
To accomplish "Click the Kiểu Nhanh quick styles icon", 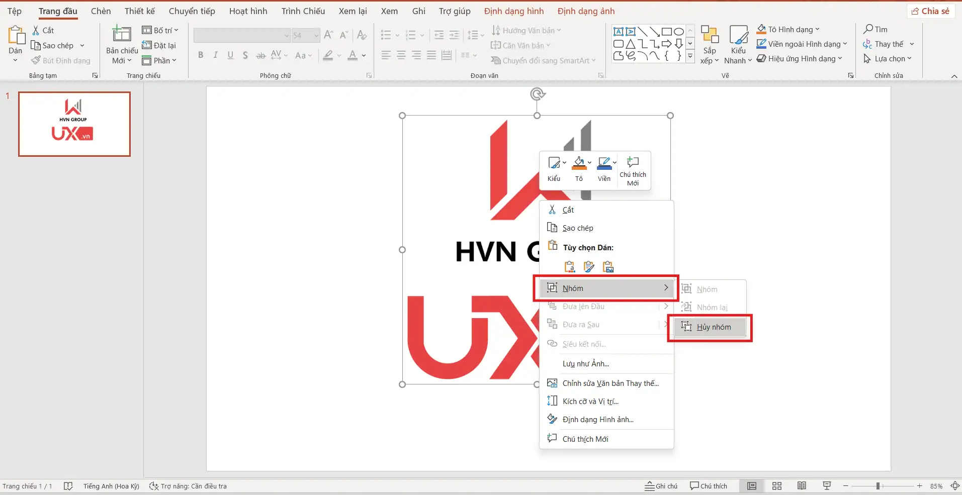I will (x=738, y=36).
